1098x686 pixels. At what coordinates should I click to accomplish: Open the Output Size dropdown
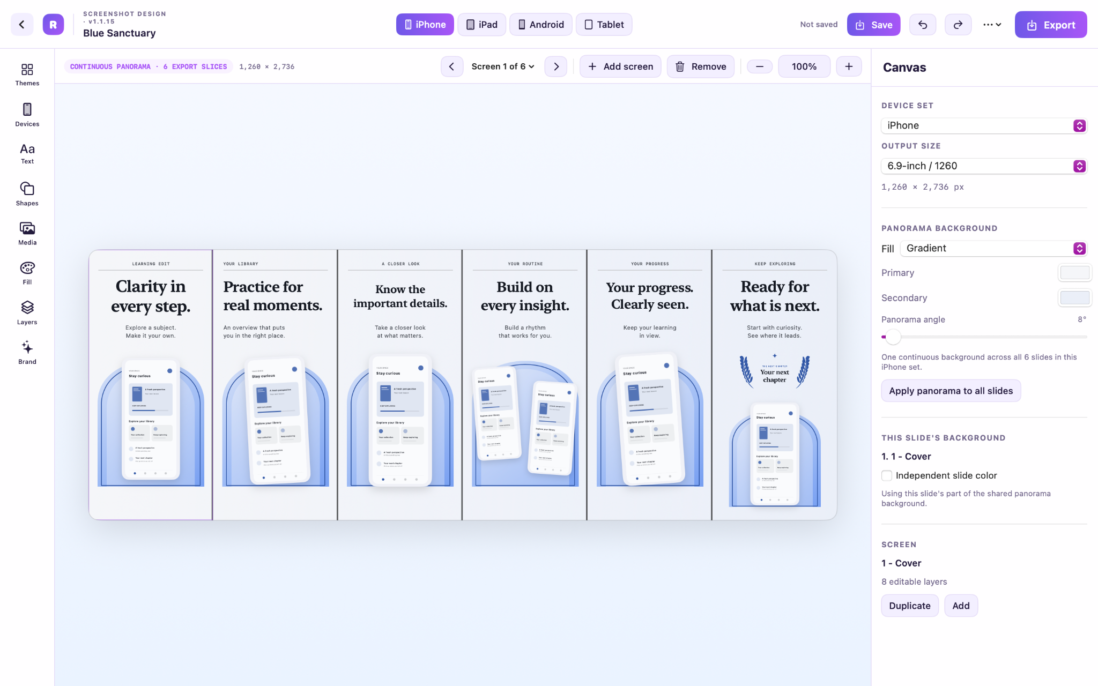984,166
